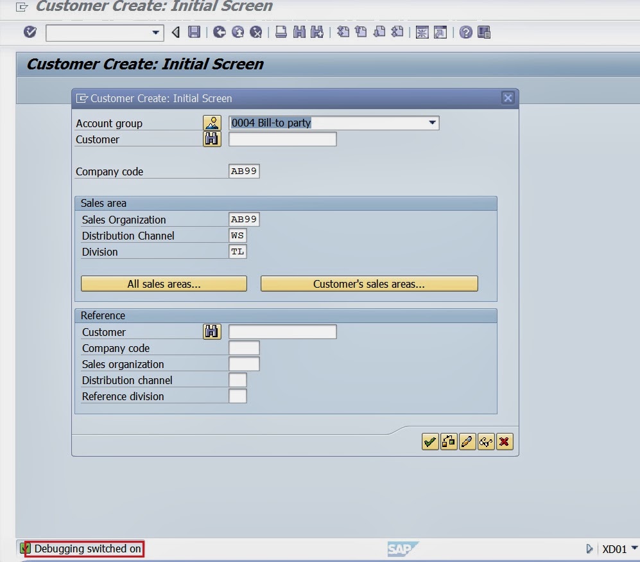The image size is (640, 562).
Task: Click the collapse command field triangle
Action: pos(175,32)
